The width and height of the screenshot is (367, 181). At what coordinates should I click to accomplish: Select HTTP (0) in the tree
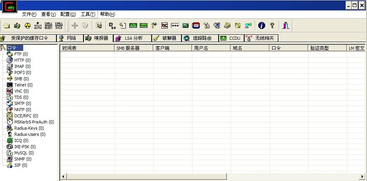pyautogui.click(x=22, y=60)
